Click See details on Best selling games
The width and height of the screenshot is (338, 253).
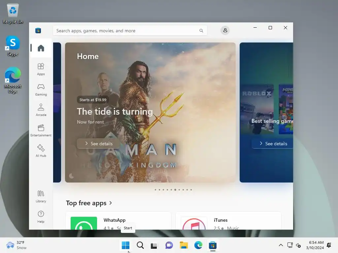point(272,144)
